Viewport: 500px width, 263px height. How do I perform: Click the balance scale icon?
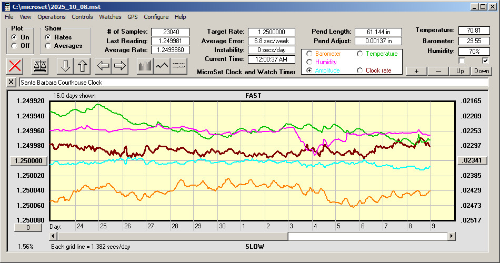pos(39,66)
